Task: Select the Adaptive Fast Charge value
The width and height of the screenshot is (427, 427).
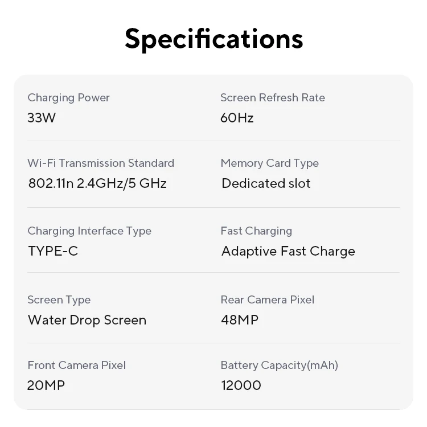Action: (288, 252)
